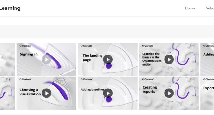Play The landing page video
The height and width of the screenshot is (115, 214).
(108, 60)
